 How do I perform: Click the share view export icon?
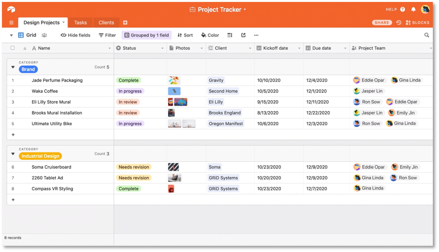tap(243, 35)
